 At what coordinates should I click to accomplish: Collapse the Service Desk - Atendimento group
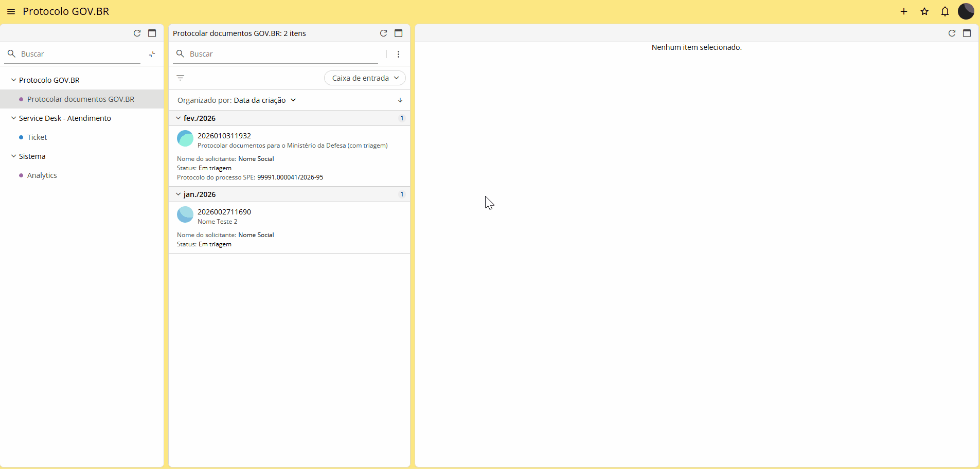(x=13, y=118)
